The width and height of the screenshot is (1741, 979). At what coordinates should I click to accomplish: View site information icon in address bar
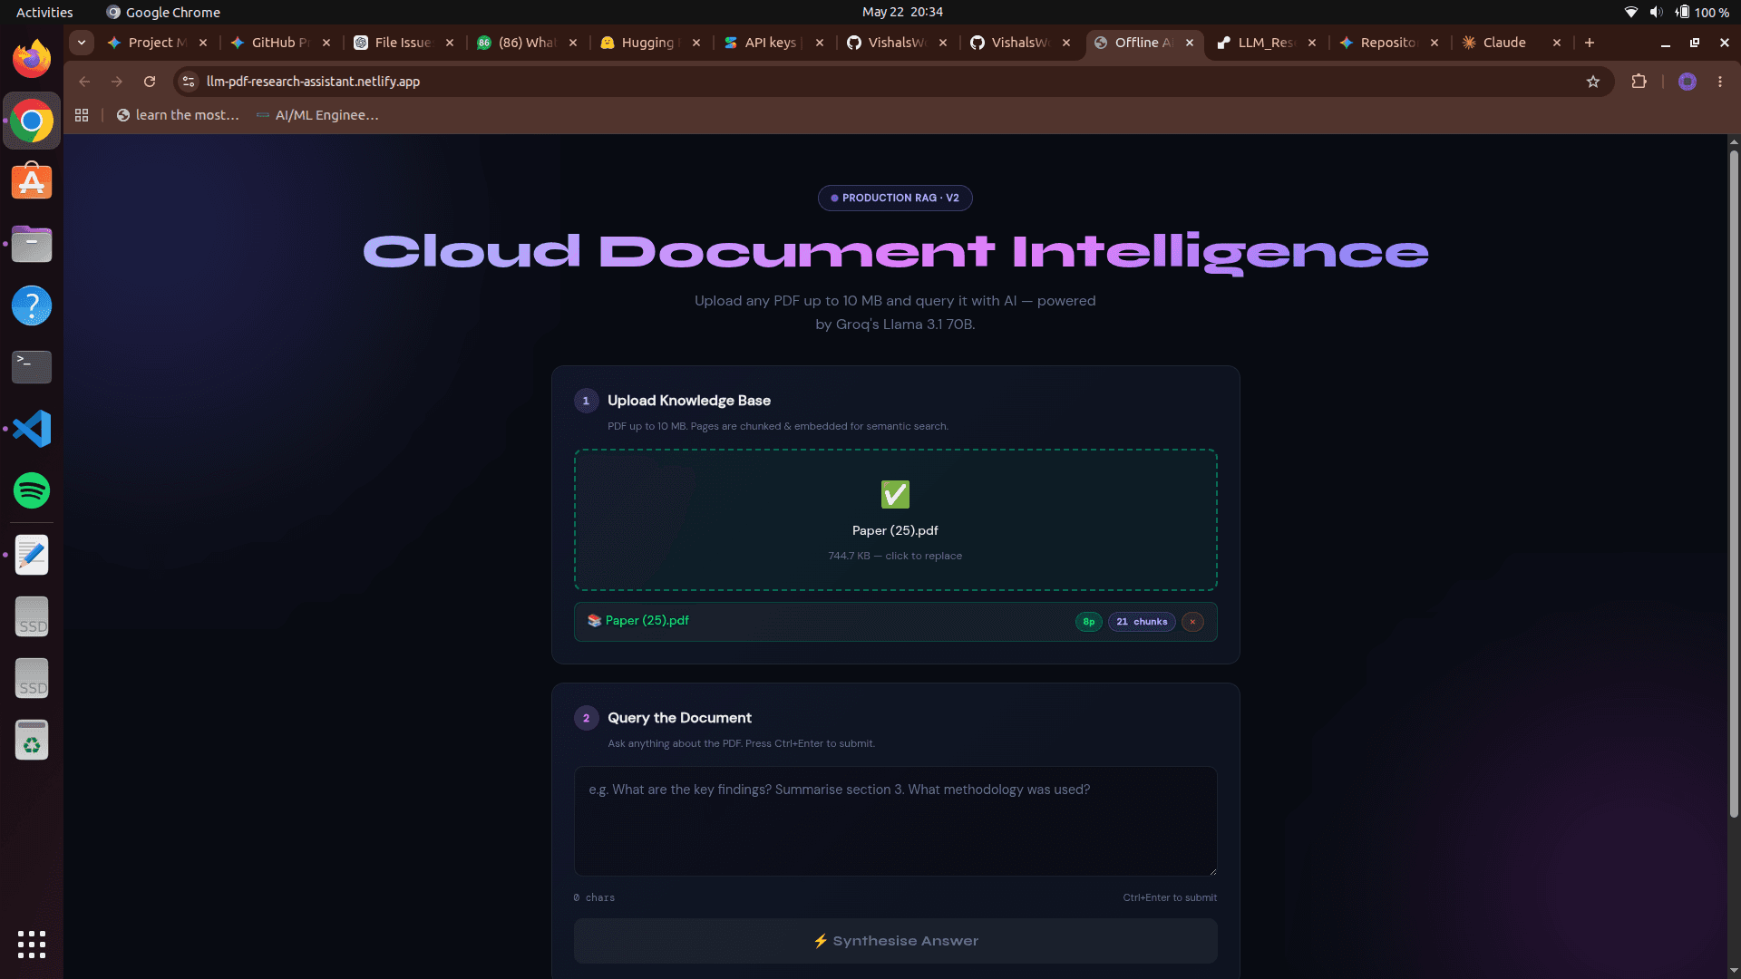pyautogui.click(x=189, y=82)
